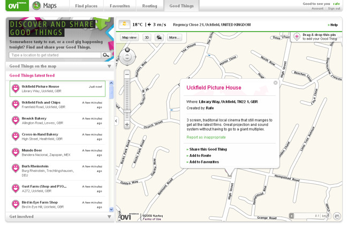Click pin icon beside Uckfield Picture House
The image size is (348, 225).
(x=16, y=88)
